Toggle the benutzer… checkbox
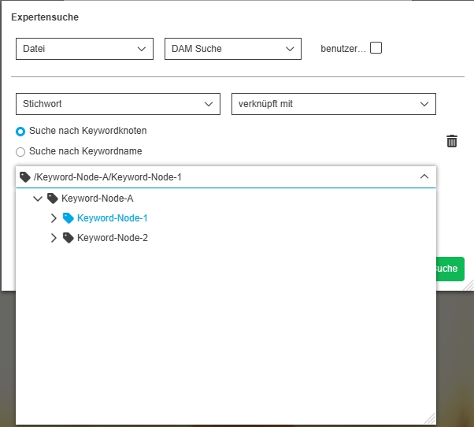The image size is (474, 427). click(376, 48)
